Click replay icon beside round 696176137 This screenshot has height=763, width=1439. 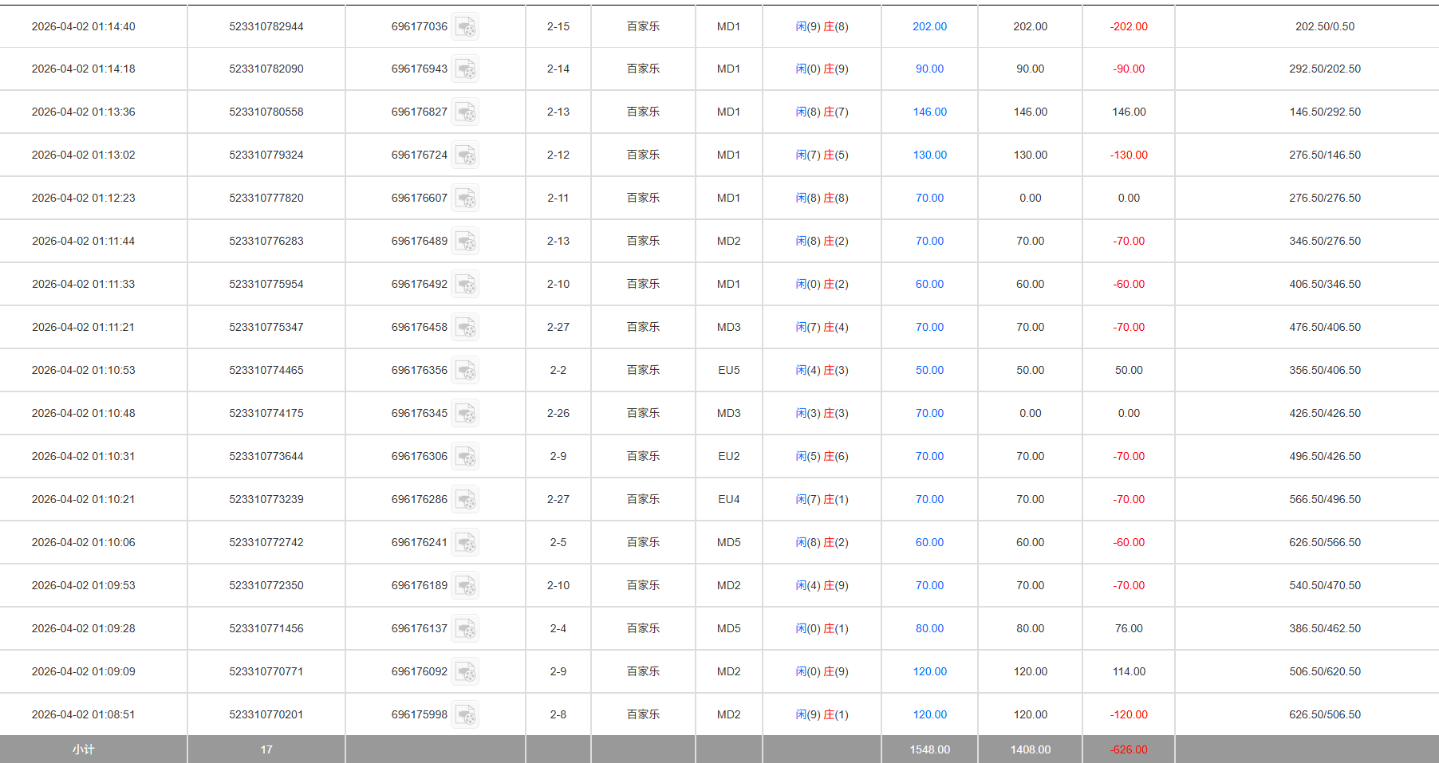point(465,629)
